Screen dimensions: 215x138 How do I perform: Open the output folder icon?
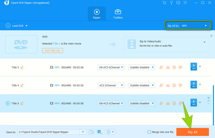[x=91, y=132]
